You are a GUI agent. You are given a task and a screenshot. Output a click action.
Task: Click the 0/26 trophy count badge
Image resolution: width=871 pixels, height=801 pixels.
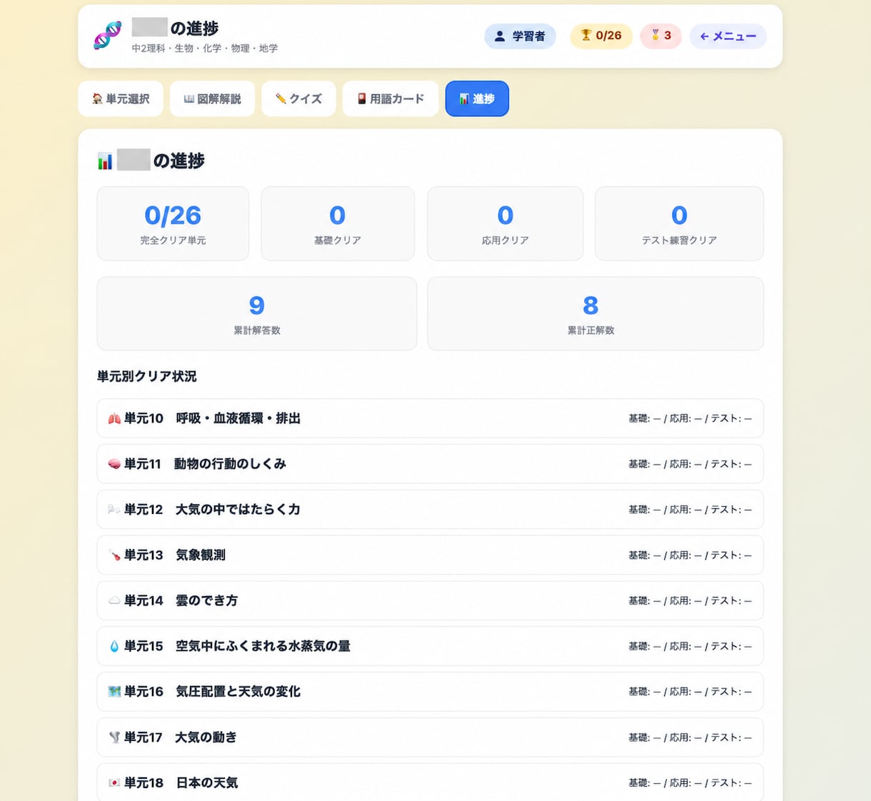(600, 36)
